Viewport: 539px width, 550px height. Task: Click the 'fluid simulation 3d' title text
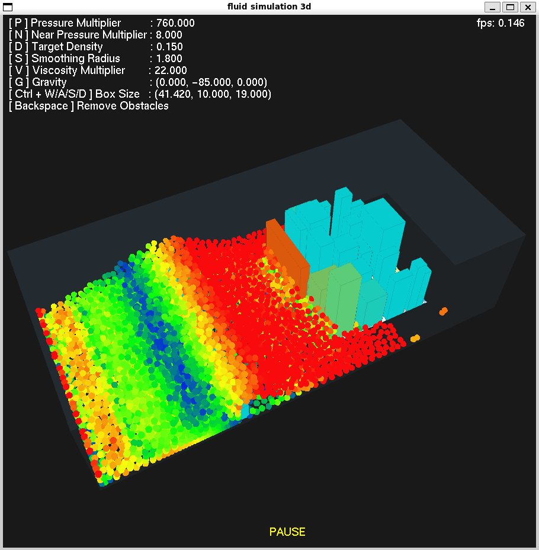(x=269, y=7)
